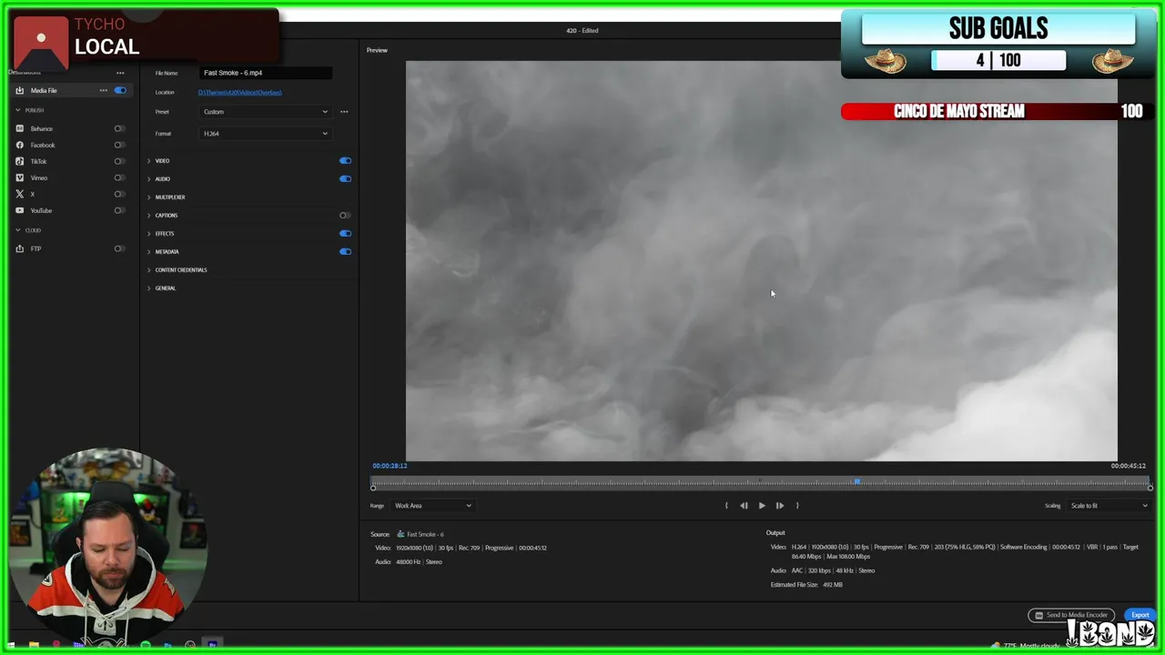Click the Preview panel label

pos(377,50)
